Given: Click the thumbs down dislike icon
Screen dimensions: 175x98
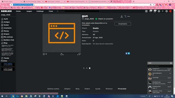Looking at the screenshot, I should coord(80,54).
